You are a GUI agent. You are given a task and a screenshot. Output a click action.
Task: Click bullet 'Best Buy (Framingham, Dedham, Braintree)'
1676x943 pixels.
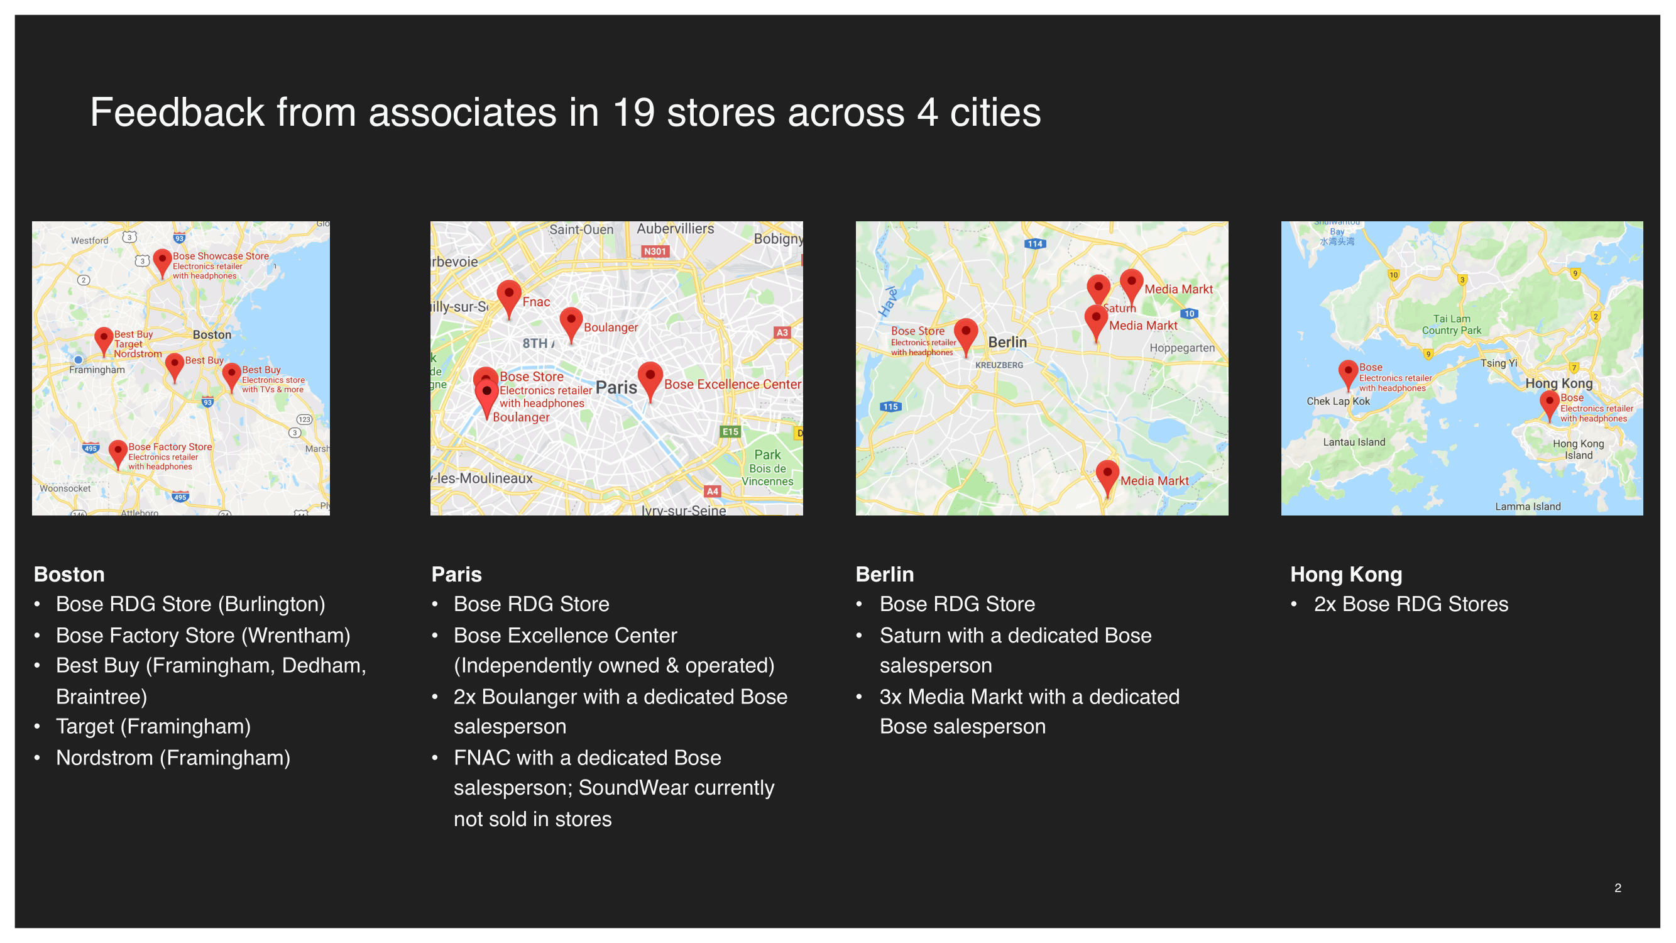[211, 681]
